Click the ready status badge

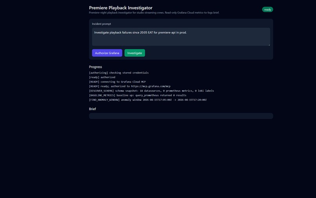[267, 9]
